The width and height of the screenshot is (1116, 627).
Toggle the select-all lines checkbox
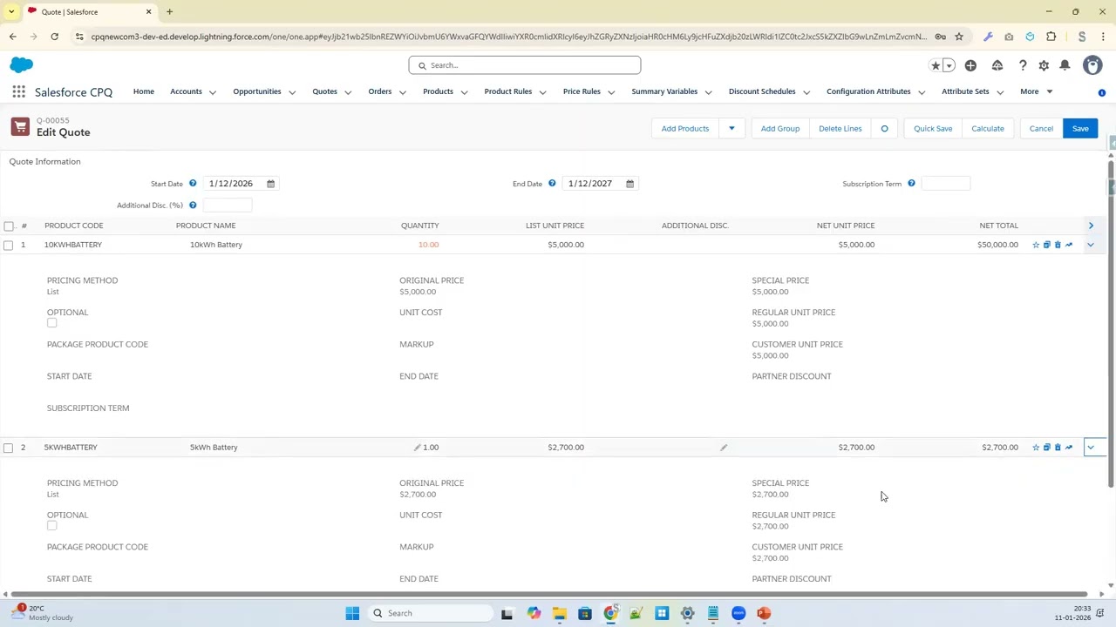pyautogui.click(x=9, y=226)
